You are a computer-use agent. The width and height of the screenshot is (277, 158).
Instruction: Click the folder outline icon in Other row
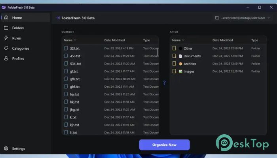point(174,48)
